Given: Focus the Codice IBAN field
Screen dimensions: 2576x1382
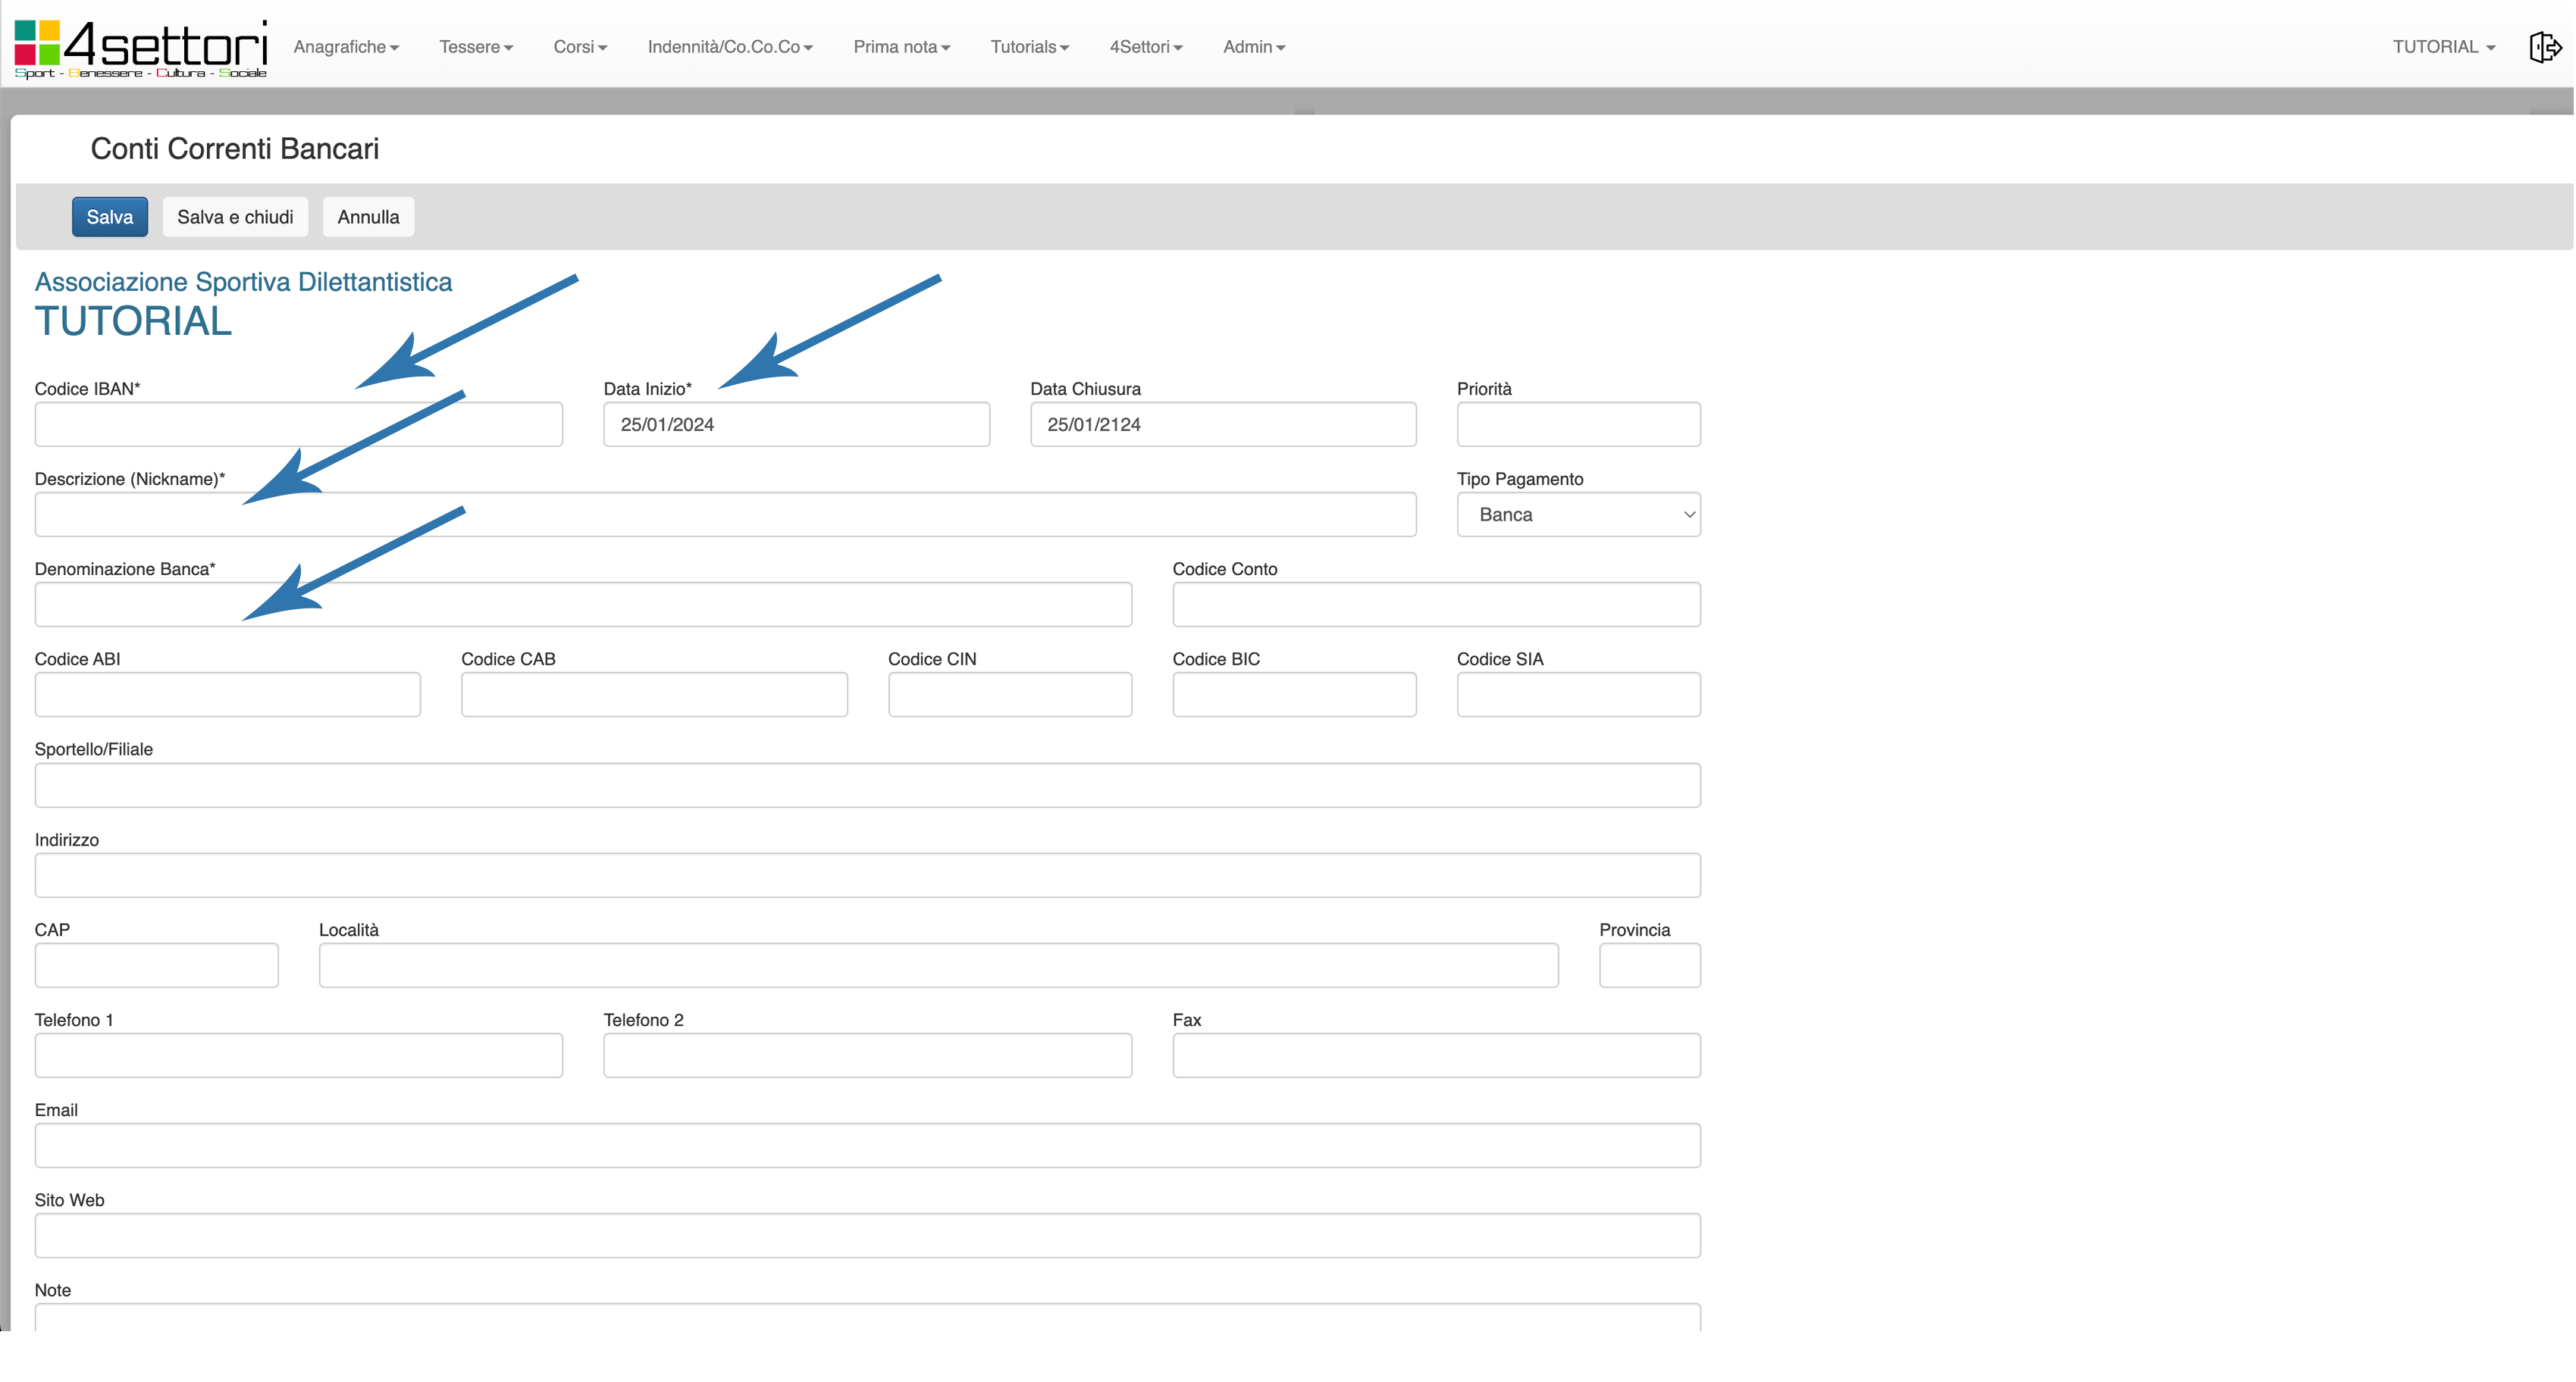Looking at the screenshot, I should tap(298, 425).
